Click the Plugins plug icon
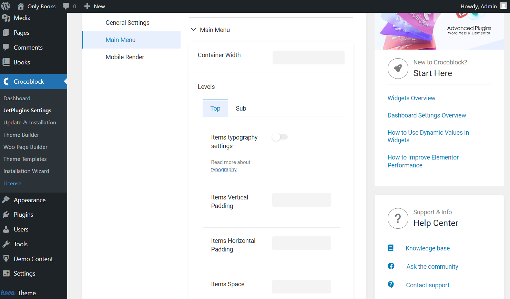This screenshot has width=510, height=299. 6,215
